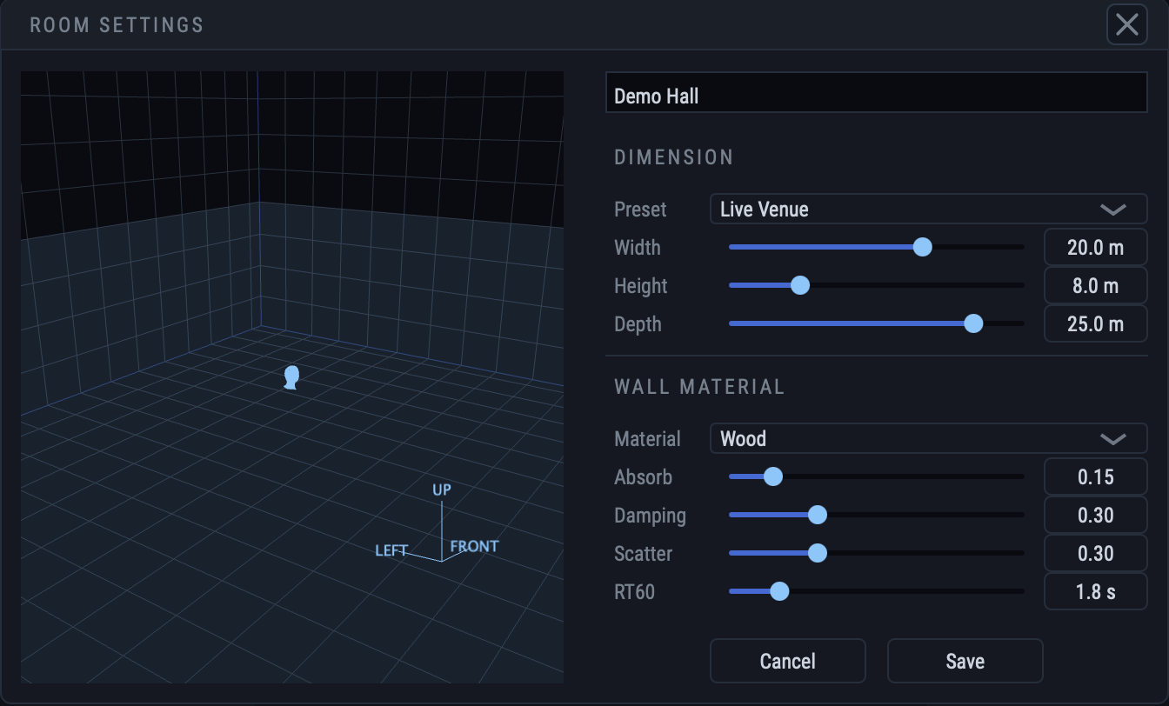Cancel the room settings changes
1169x706 pixels.
(788, 662)
